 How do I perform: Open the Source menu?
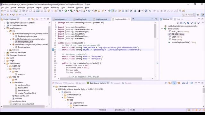click(13, 8)
